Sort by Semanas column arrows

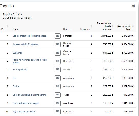coord(91,26)
